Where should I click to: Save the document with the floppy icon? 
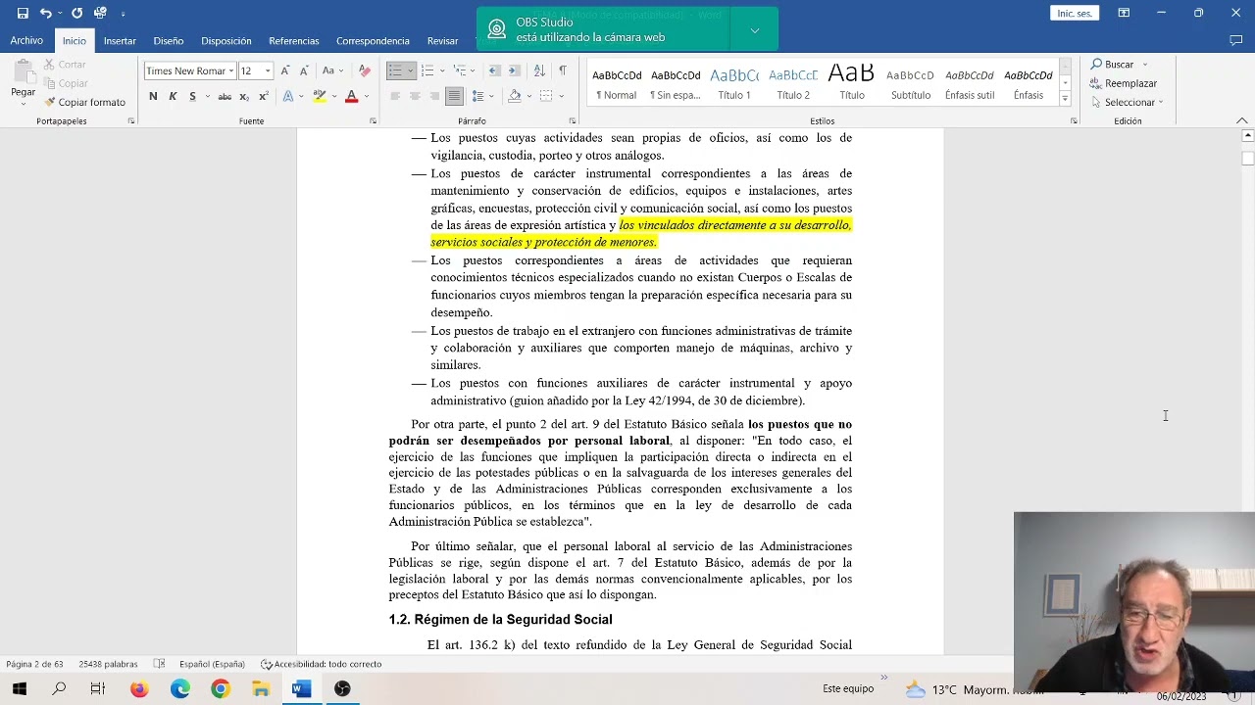(x=23, y=13)
